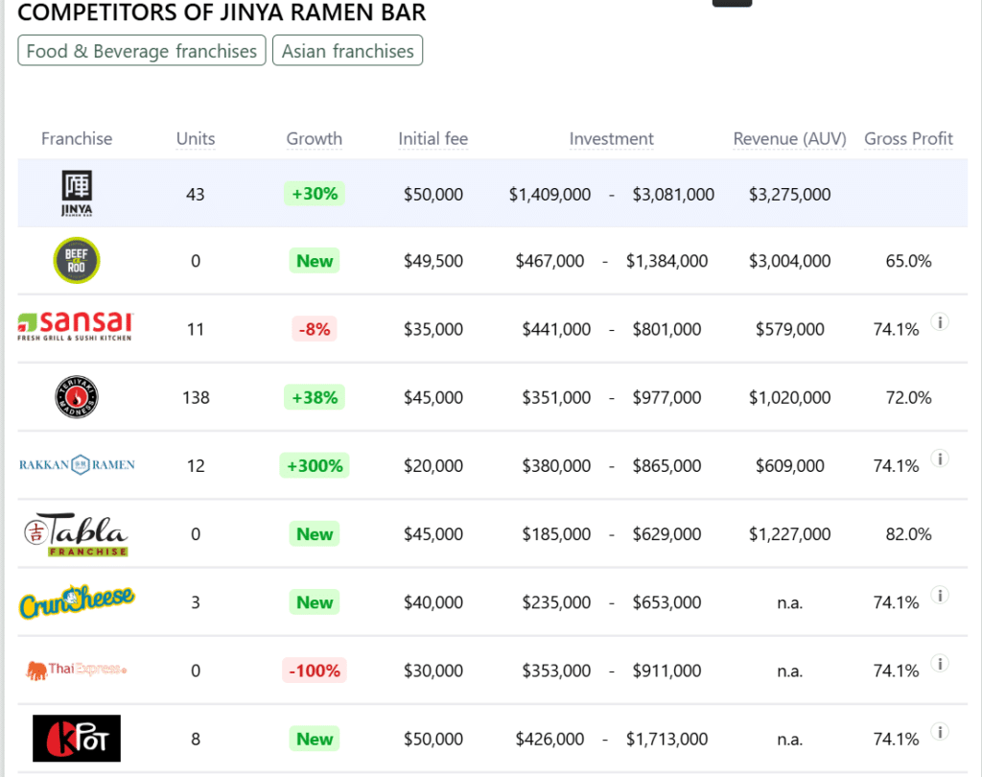Select the $185,000 investment minimum
The image size is (982, 777).
[556, 534]
